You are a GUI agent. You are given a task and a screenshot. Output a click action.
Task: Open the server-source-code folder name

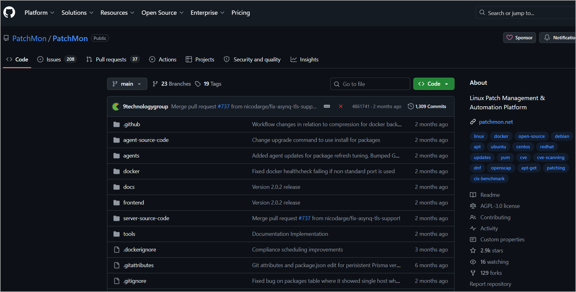(x=146, y=218)
